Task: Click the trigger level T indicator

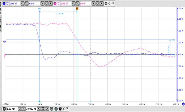Action: pyautogui.click(x=4, y=42)
